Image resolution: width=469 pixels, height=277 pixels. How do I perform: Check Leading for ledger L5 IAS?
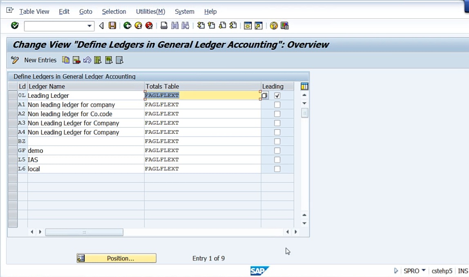point(277,160)
